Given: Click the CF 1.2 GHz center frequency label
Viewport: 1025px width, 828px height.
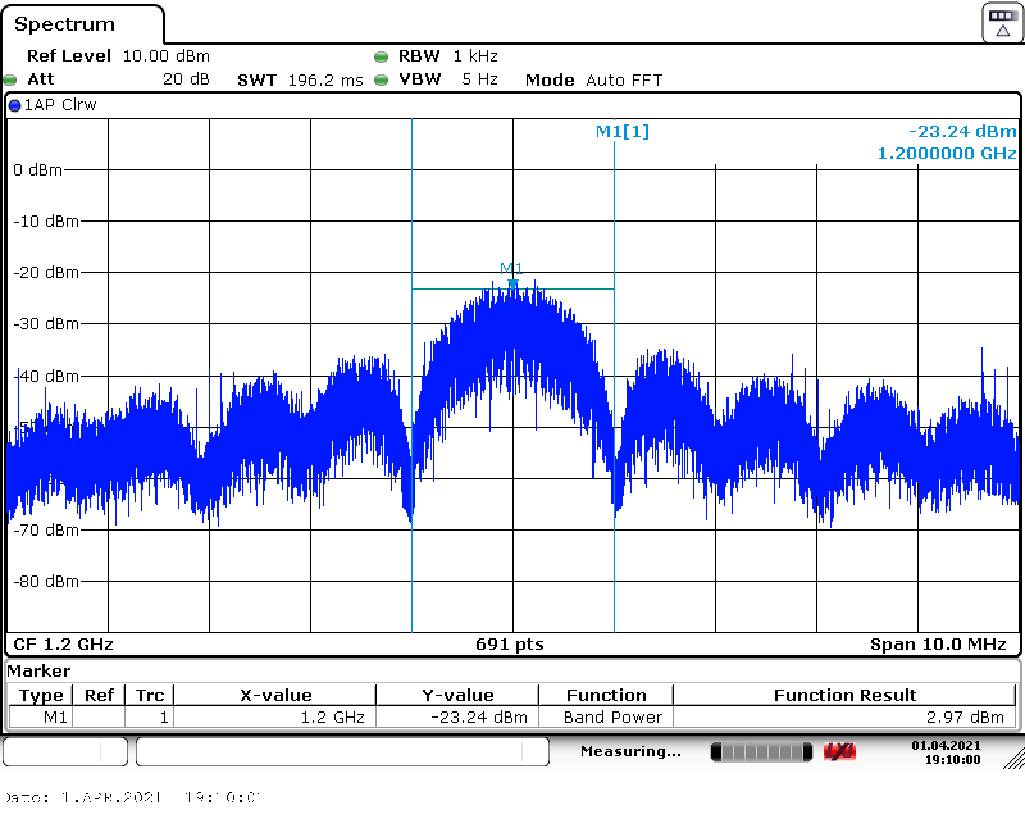Looking at the screenshot, I should (63, 644).
